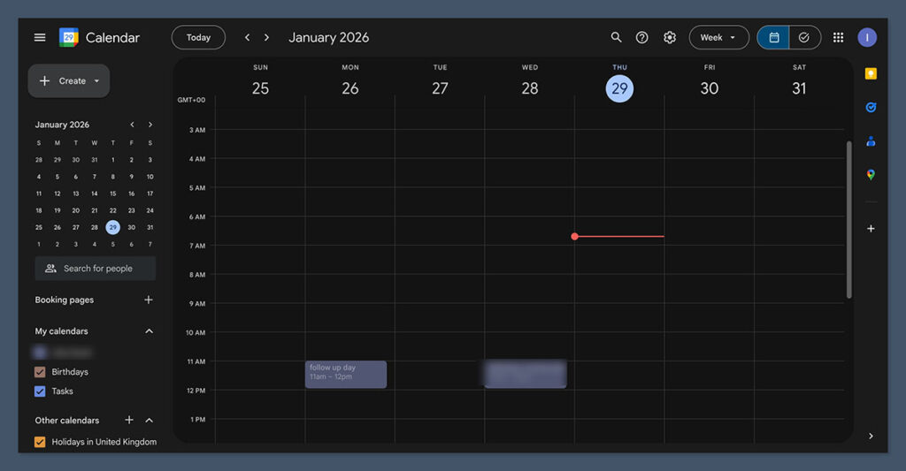Show previous month in mini calendar
The width and height of the screenshot is (906, 471).
133,125
